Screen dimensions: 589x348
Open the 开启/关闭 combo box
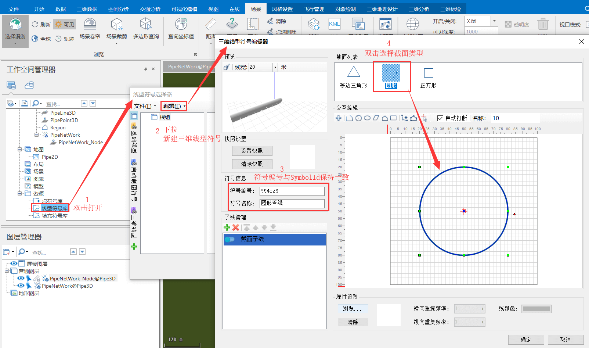494,21
